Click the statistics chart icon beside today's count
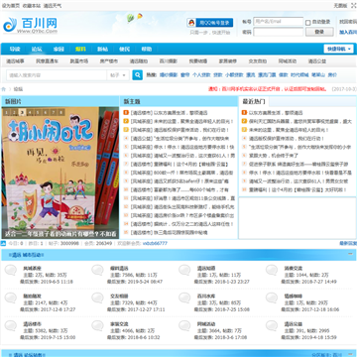357x357 pixels. point(3,243)
